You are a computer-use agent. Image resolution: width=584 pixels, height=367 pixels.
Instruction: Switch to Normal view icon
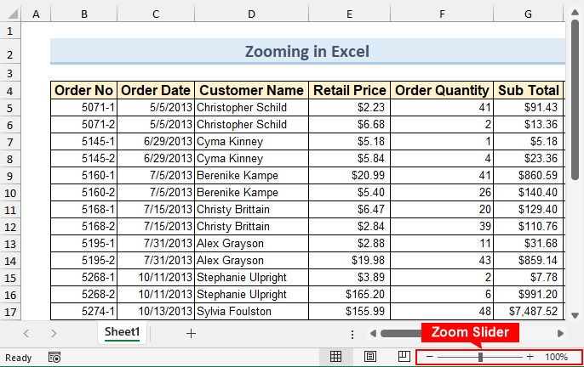tap(335, 357)
